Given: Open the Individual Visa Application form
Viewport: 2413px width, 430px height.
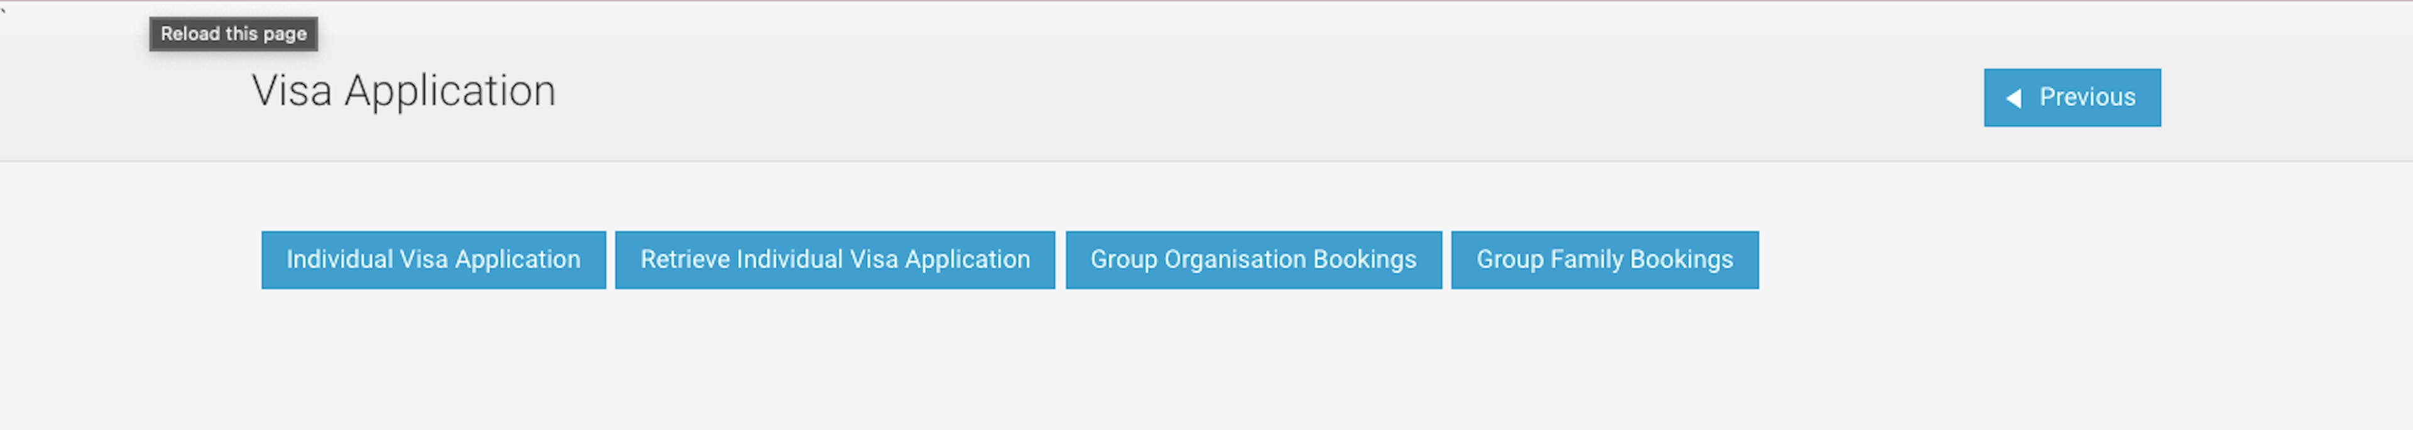Looking at the screenshot, I should coord(434,260).
